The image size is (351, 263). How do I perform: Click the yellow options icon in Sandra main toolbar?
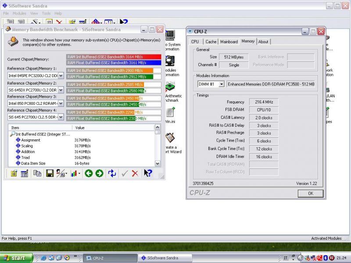click(72, 22)
